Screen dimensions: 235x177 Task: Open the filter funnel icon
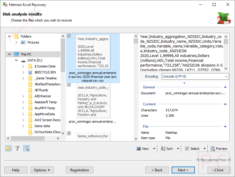[17, 148]
